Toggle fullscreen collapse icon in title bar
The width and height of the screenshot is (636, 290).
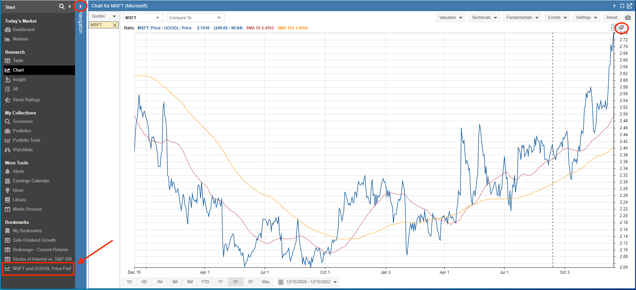tap(622, 6)
